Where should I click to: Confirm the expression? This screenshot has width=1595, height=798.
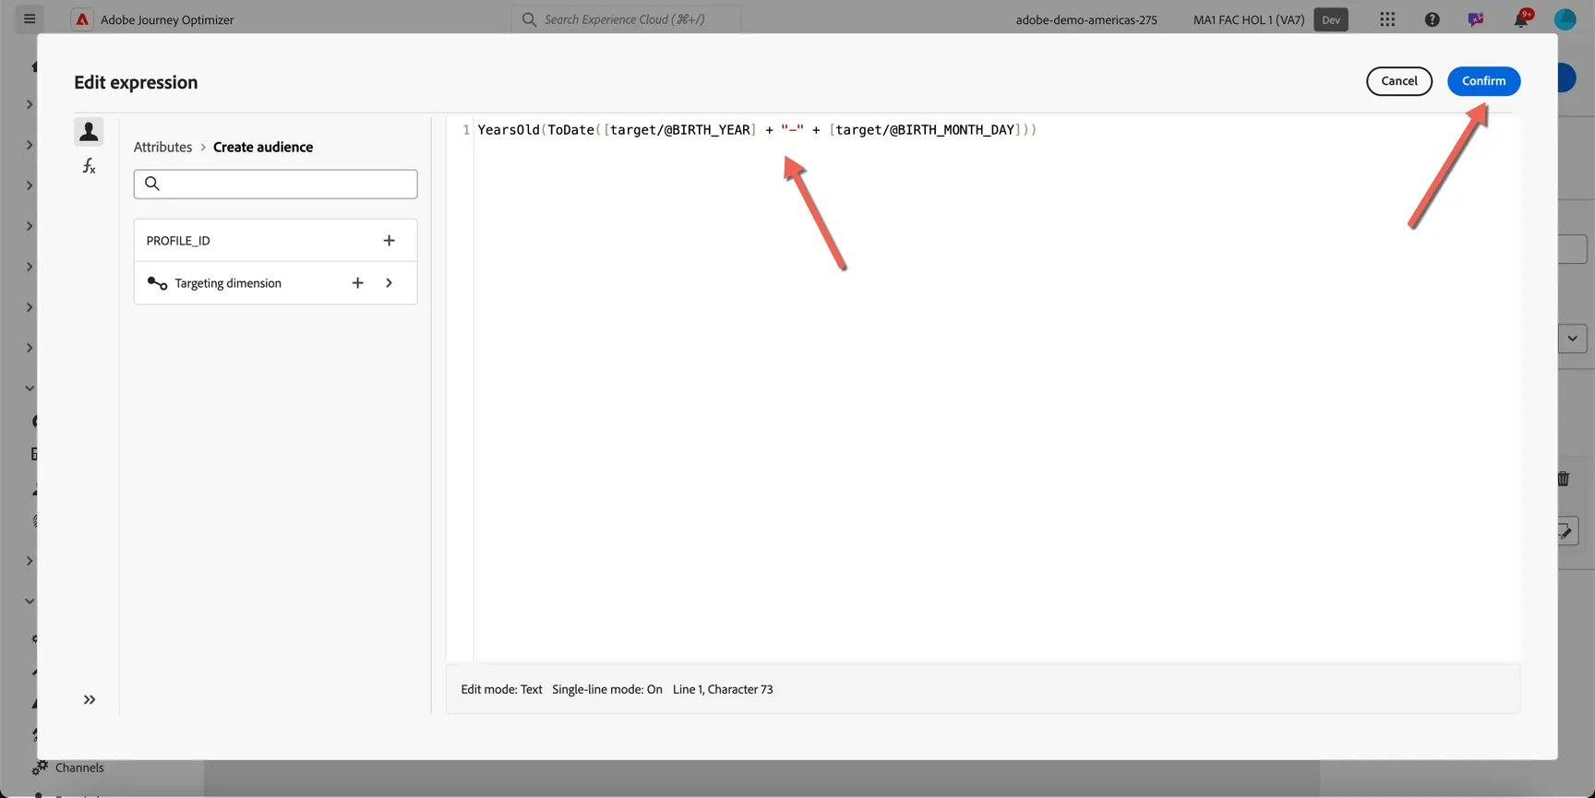1483,81
